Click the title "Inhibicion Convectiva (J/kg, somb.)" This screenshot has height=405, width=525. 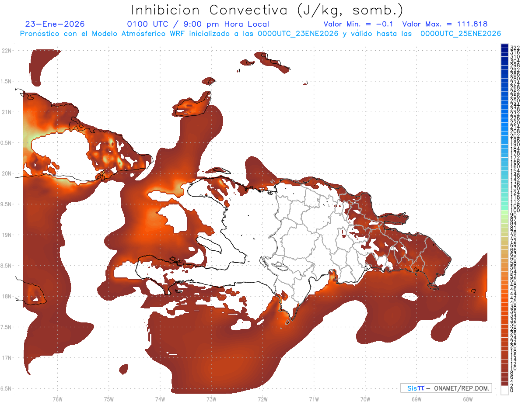[267, 10]
